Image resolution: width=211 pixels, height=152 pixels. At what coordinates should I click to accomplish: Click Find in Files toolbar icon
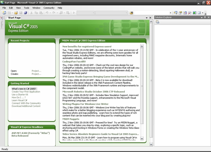(131, 13)
